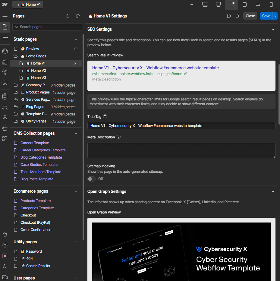Open the Save button dropdown arrow
Image resolution: width=280 pixels, height=281 pixels.
(x=275, y=16)
